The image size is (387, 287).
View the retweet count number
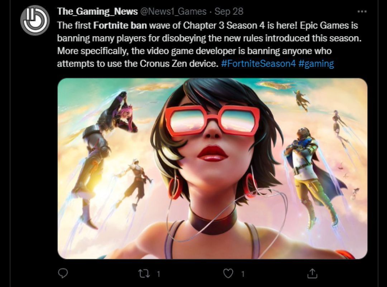[158, 274]
